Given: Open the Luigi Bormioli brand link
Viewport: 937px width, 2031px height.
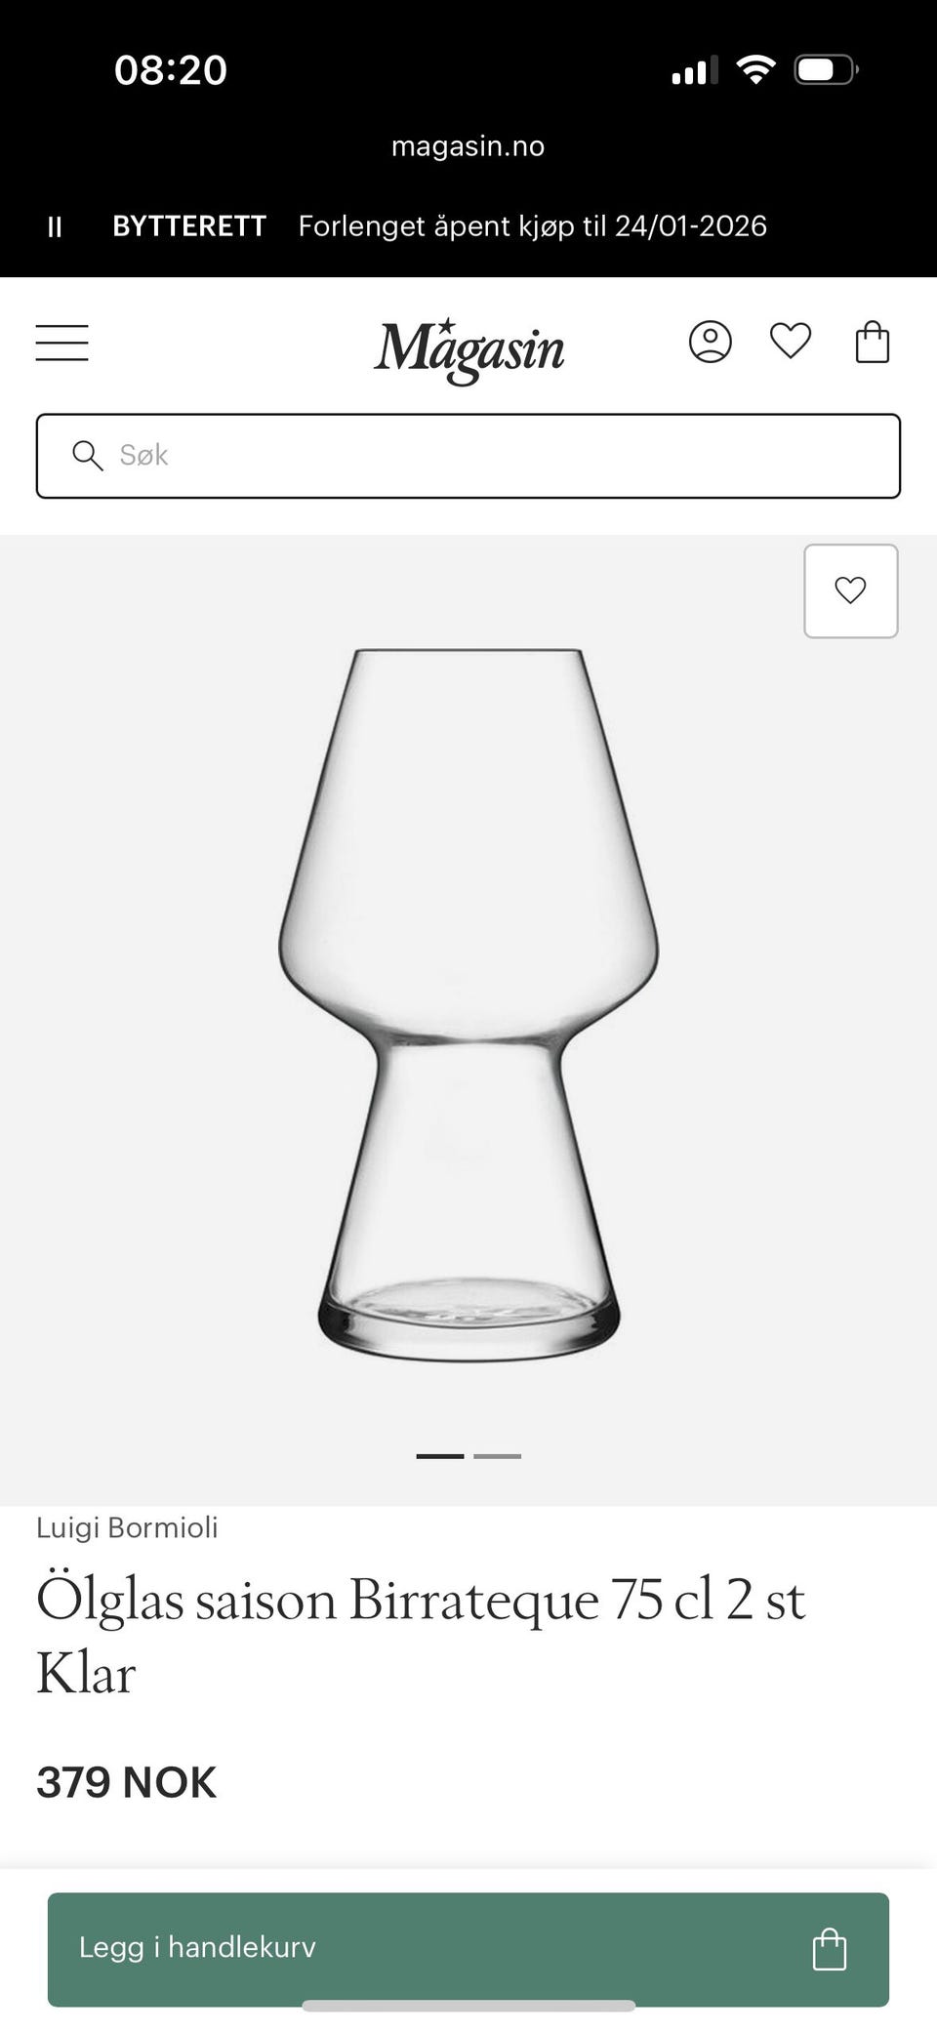Looking at the screenshot, I should (x=127, y=1527).
